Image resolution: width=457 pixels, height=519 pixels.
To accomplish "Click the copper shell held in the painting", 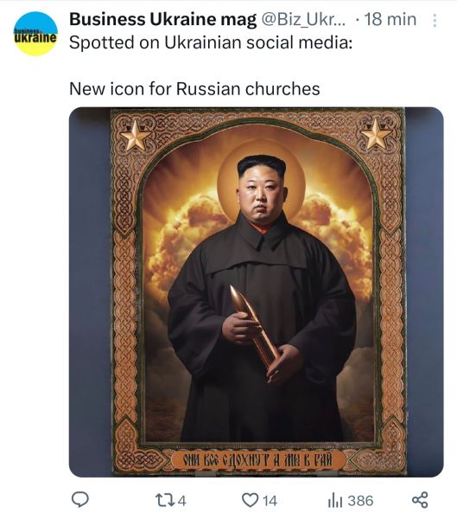I will pos(254,325).
